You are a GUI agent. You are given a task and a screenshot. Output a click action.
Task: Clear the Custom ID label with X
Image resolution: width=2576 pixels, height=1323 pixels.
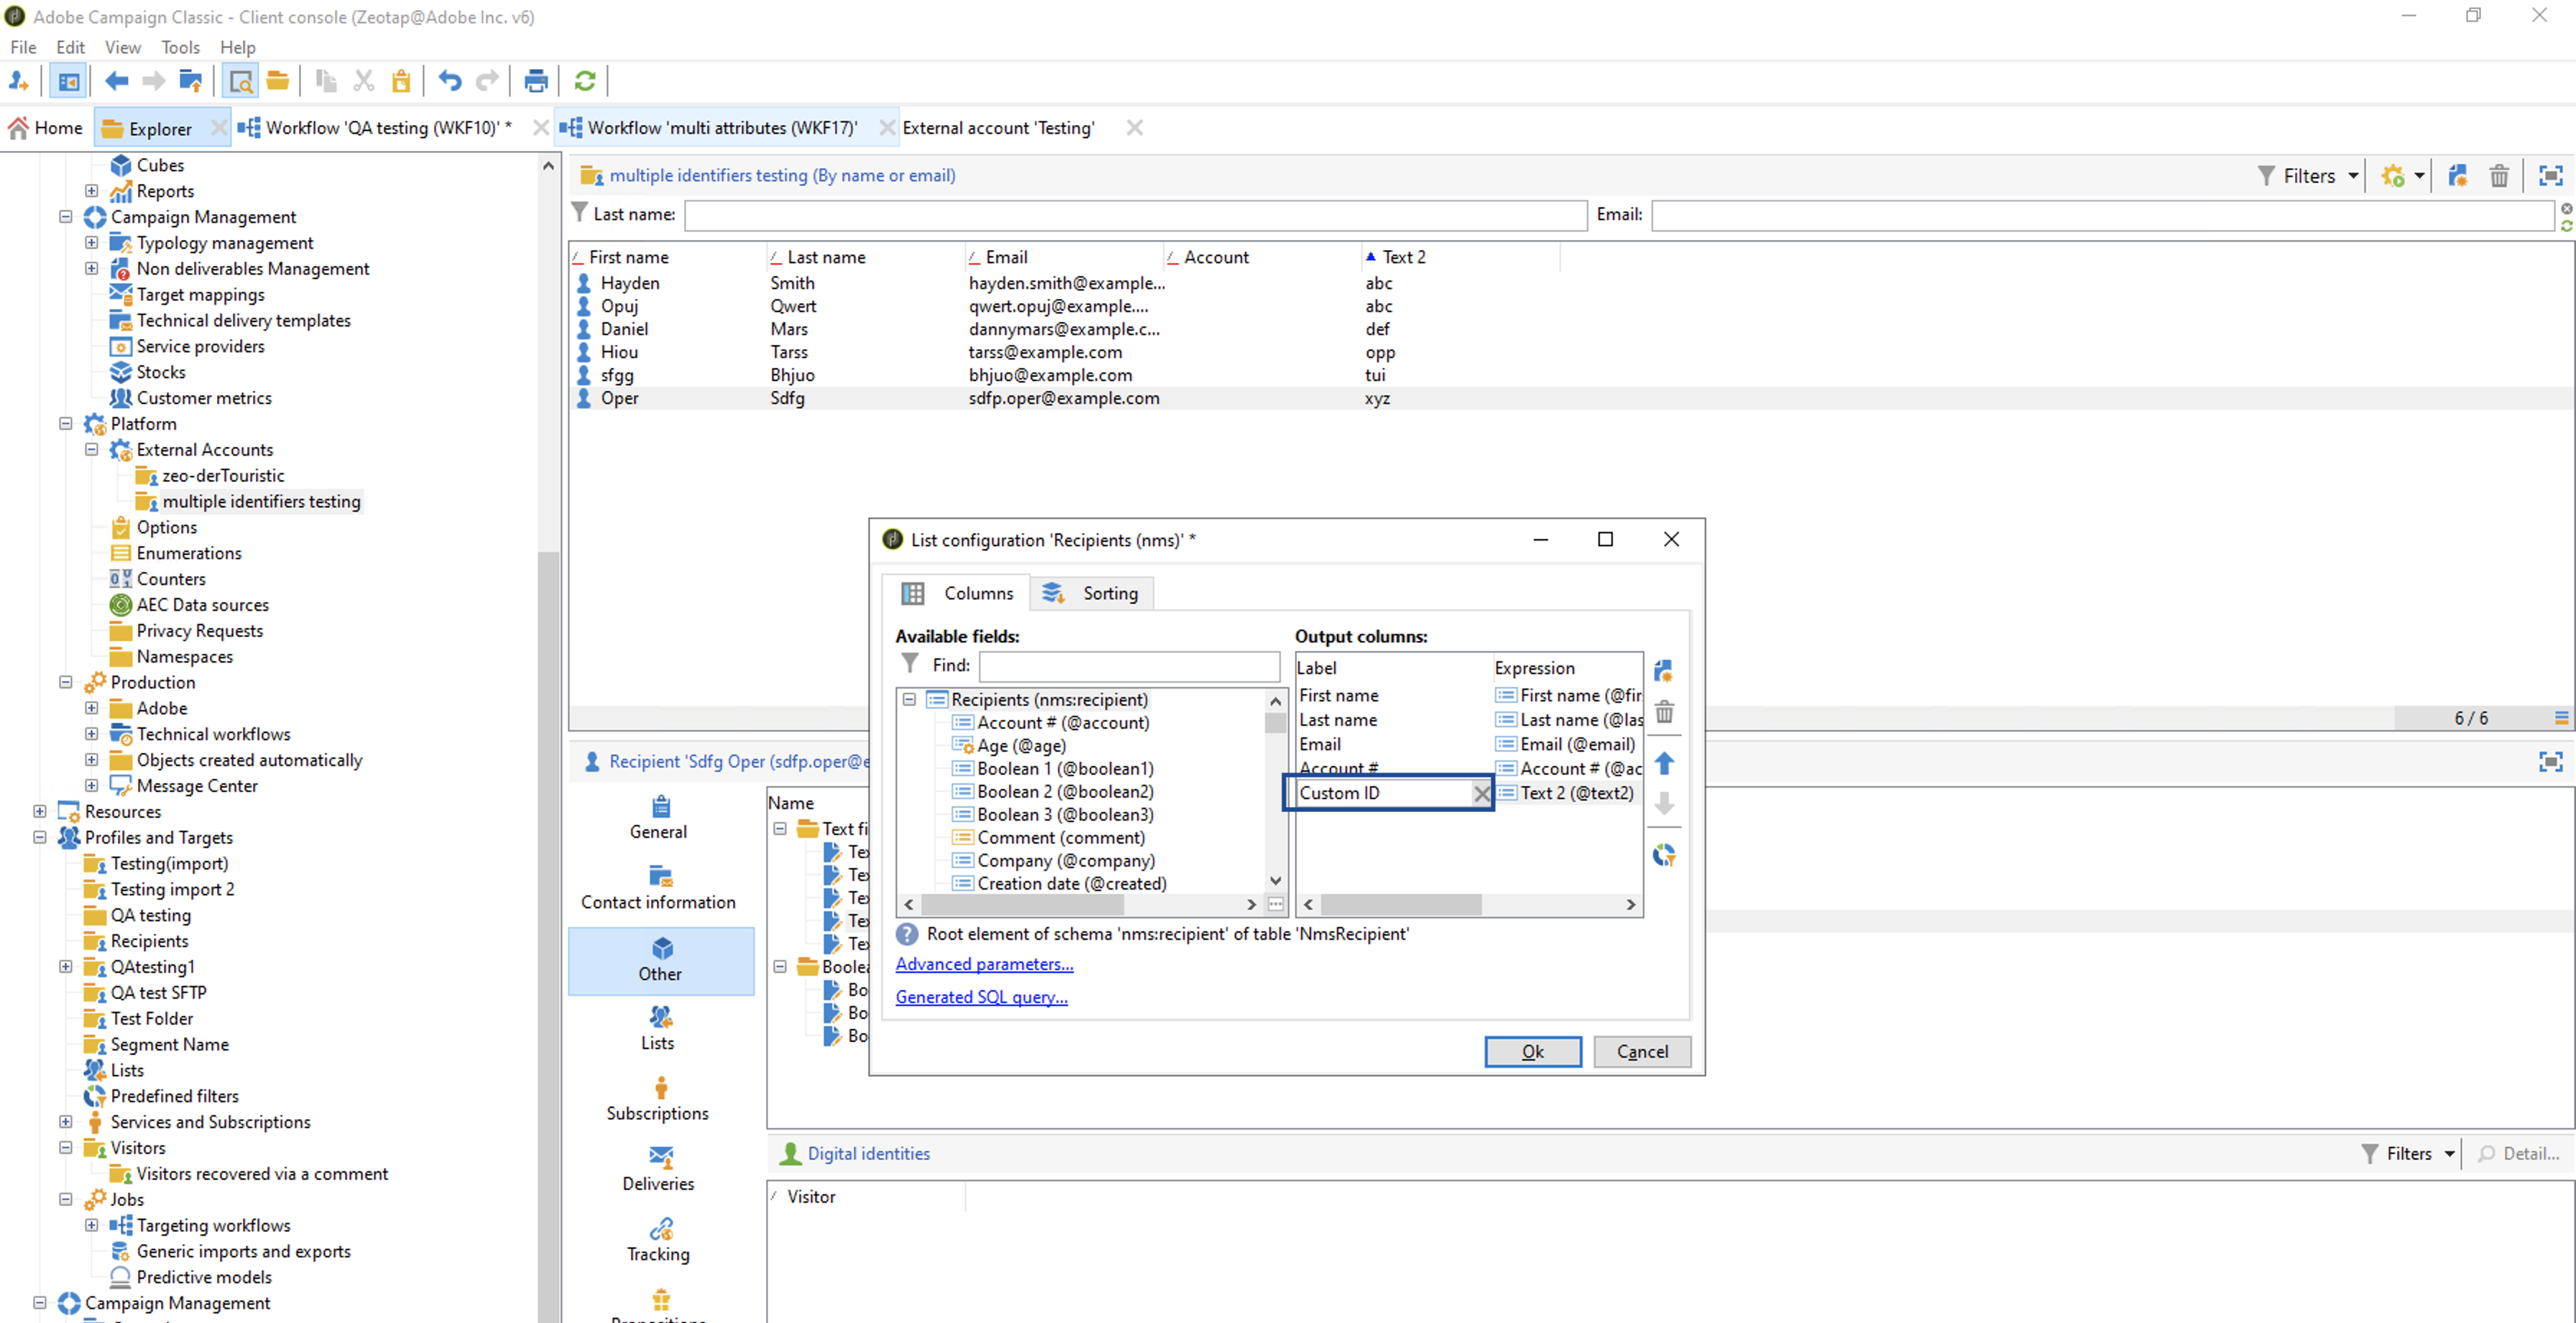(1481, 793)
